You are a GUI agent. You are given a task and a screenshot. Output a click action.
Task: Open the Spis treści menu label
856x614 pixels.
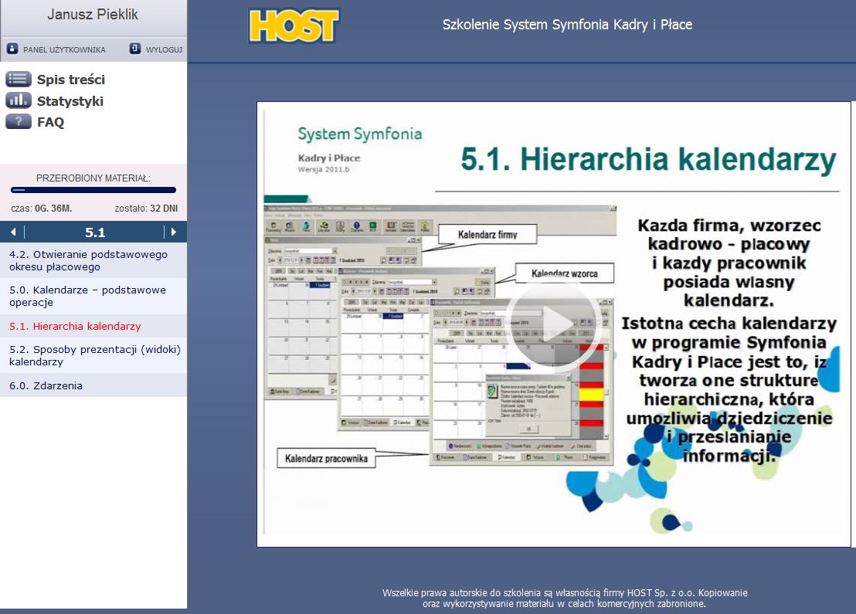(71, 80)
